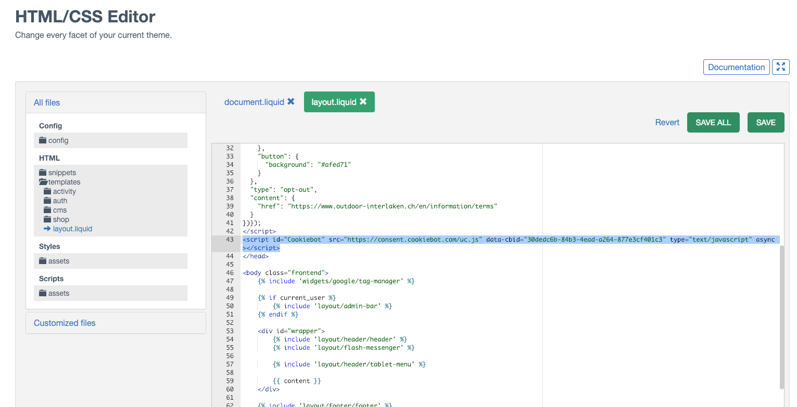Click the 'Config' section heading

(50, 126)
